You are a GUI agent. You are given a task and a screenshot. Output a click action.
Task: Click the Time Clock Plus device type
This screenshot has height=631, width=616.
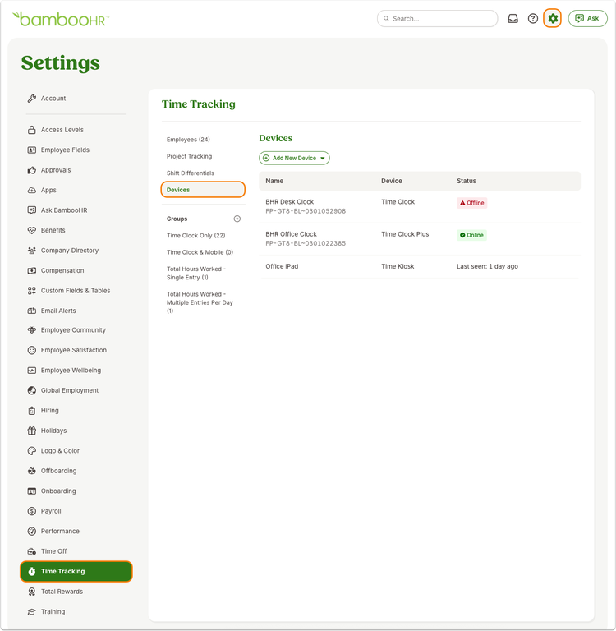(405, 234)
